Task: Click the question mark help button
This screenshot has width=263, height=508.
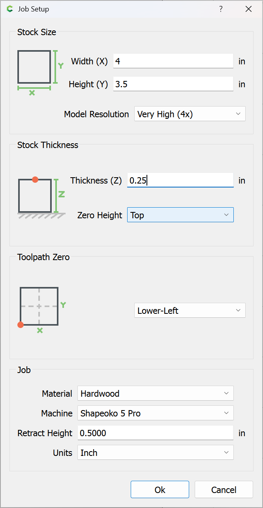Action: (221, 9)
